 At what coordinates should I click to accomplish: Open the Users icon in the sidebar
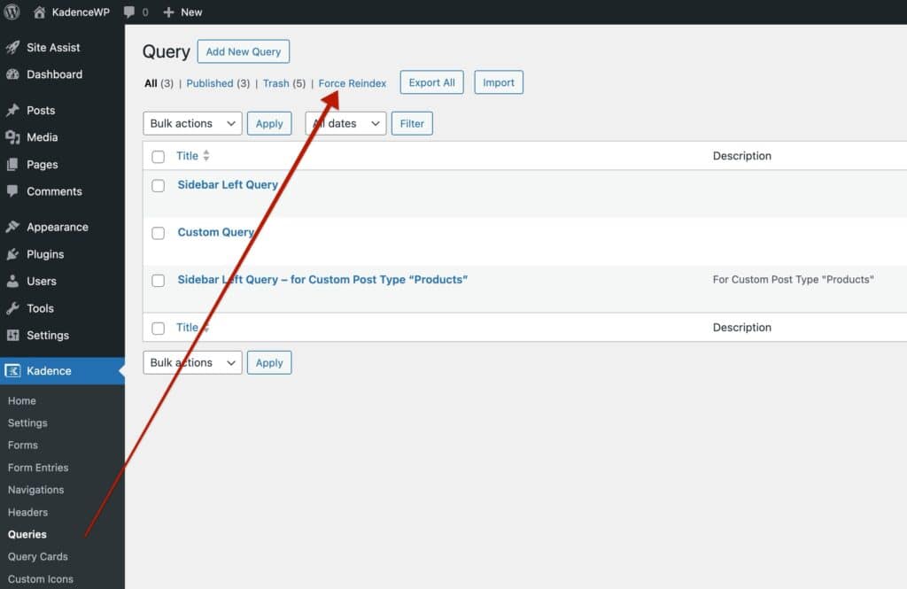tap(12, 282)
